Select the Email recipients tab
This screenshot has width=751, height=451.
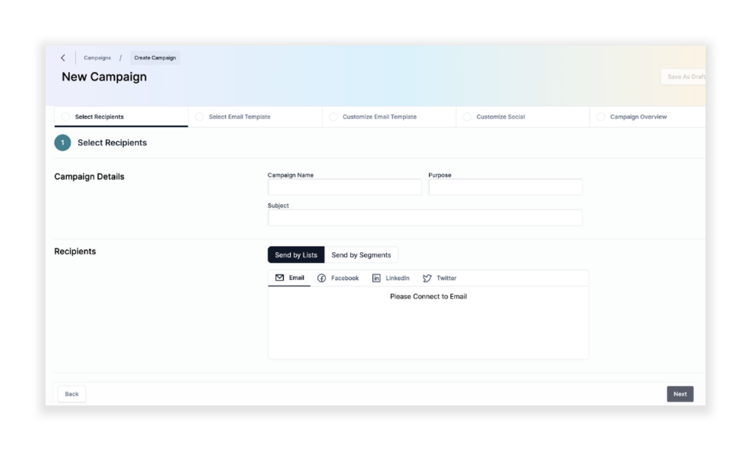tap(289, 277)
